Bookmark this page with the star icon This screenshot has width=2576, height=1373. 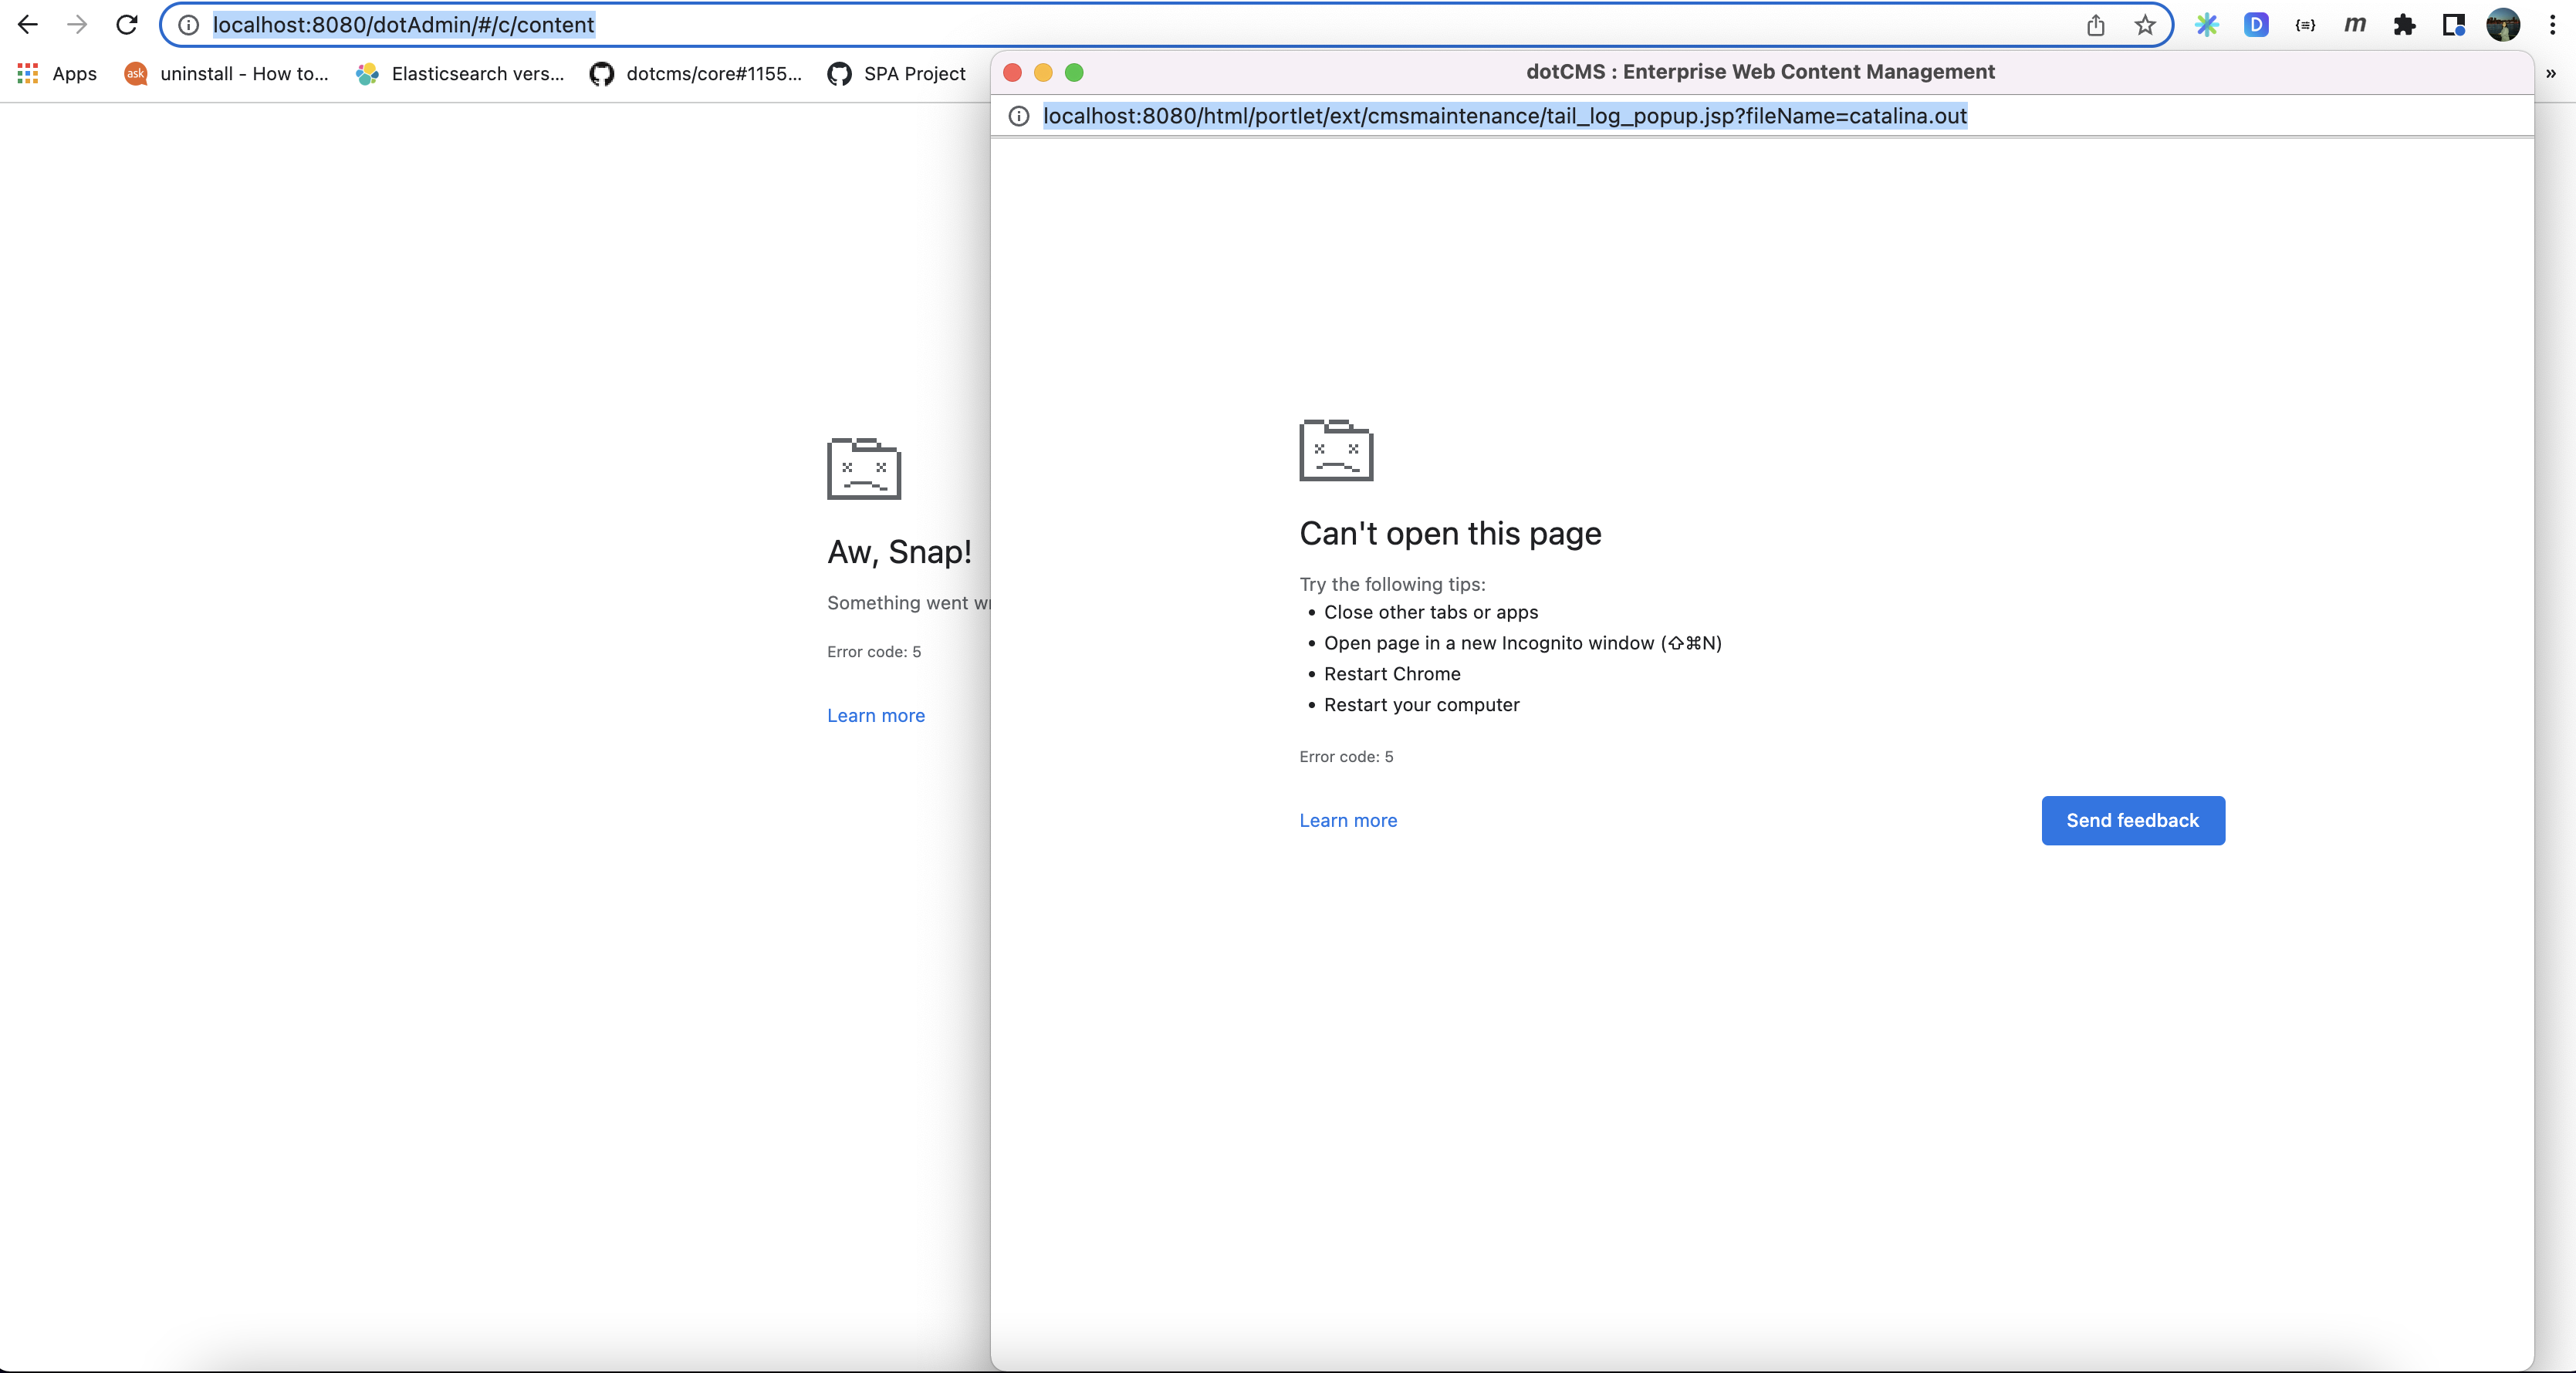point(2145,25)
